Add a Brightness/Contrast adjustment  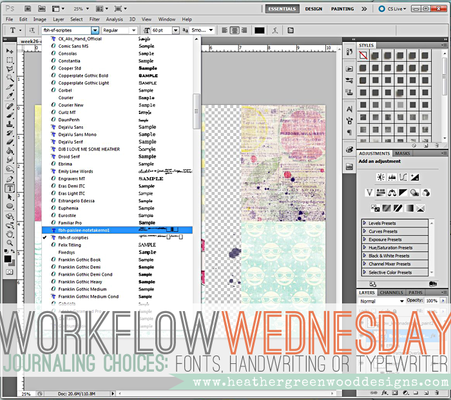[x=381, y=177]
